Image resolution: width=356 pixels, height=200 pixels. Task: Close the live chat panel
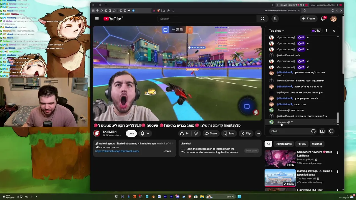coord(334,31)
